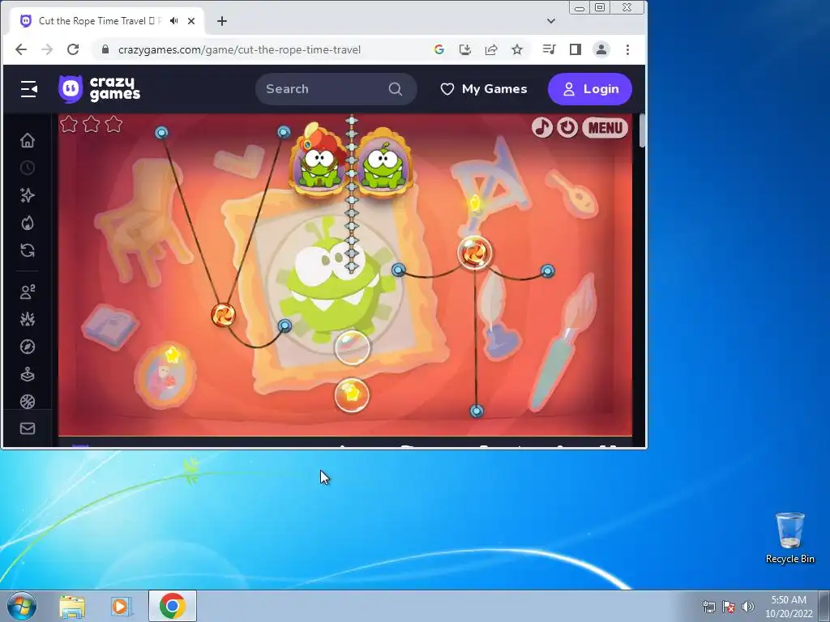Collapse the CrazyGames sidebar menu
Image resolution: width=830 pixels, height=622 pixels.
tap(28, 89)
